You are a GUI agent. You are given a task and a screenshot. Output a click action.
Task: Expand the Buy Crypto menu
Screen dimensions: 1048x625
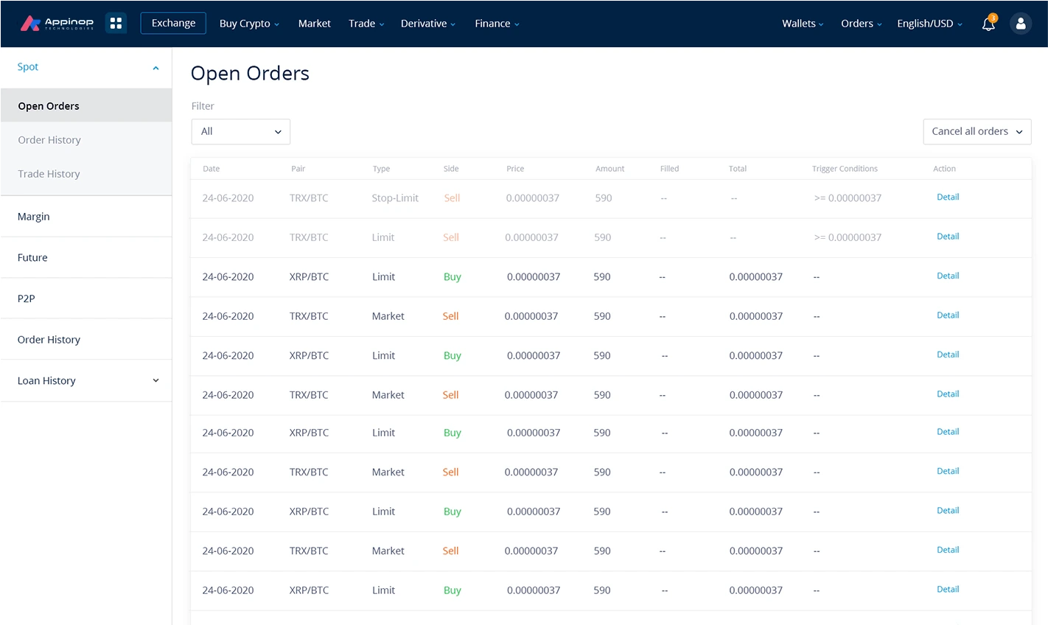click(x=249, y=24)
